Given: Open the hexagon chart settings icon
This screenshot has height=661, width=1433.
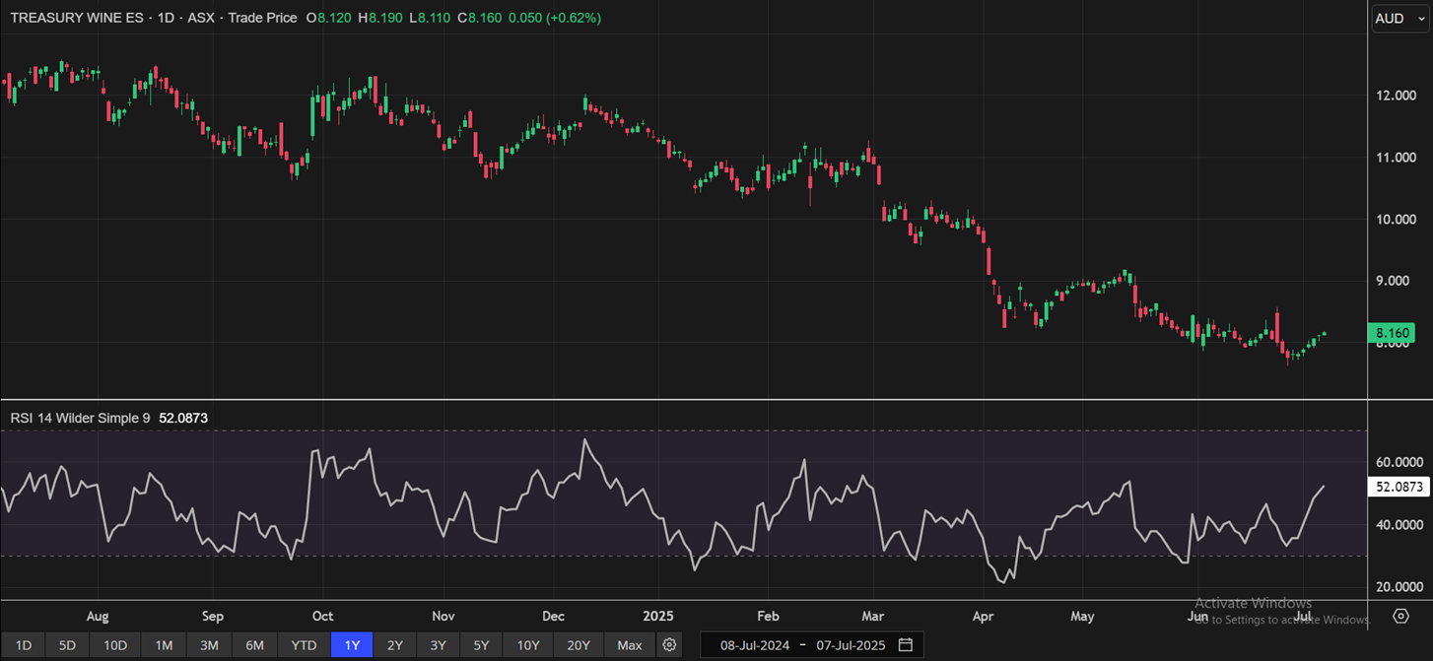Looking at the screenshot, I should coord(1400,616).
